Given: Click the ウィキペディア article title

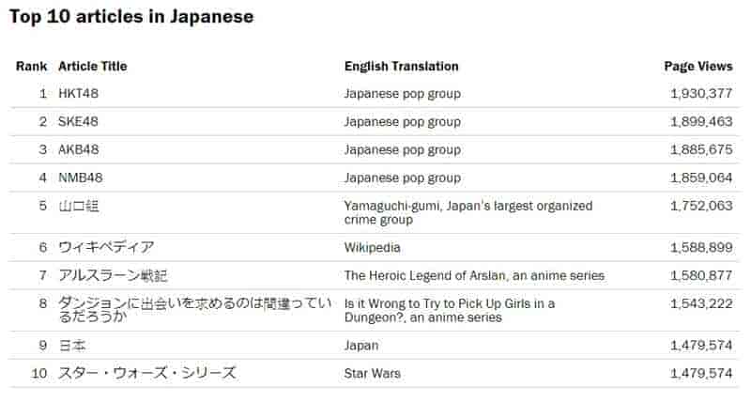Looking at the screenshot, I should pos(106,247).
